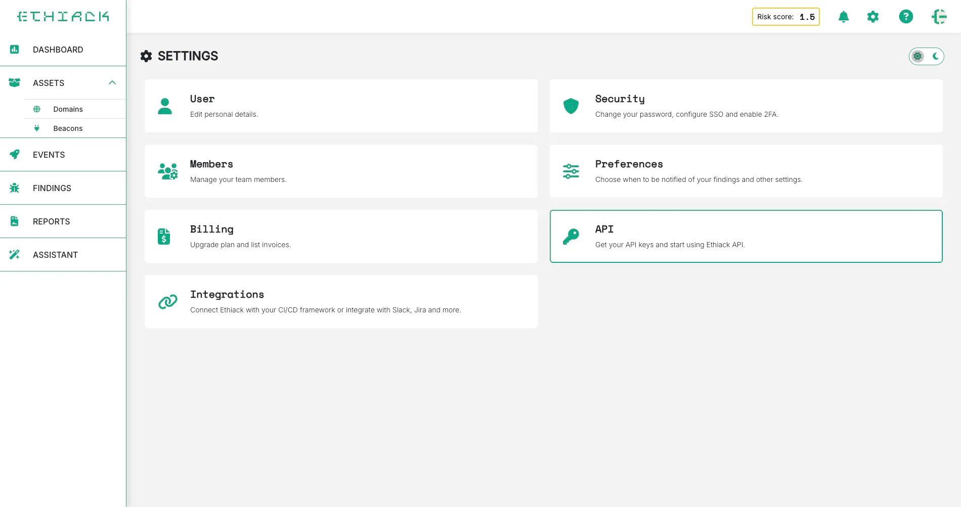Click the Integrations link chain icon
This screenshot has height=507, width=961.
[166, 301]
